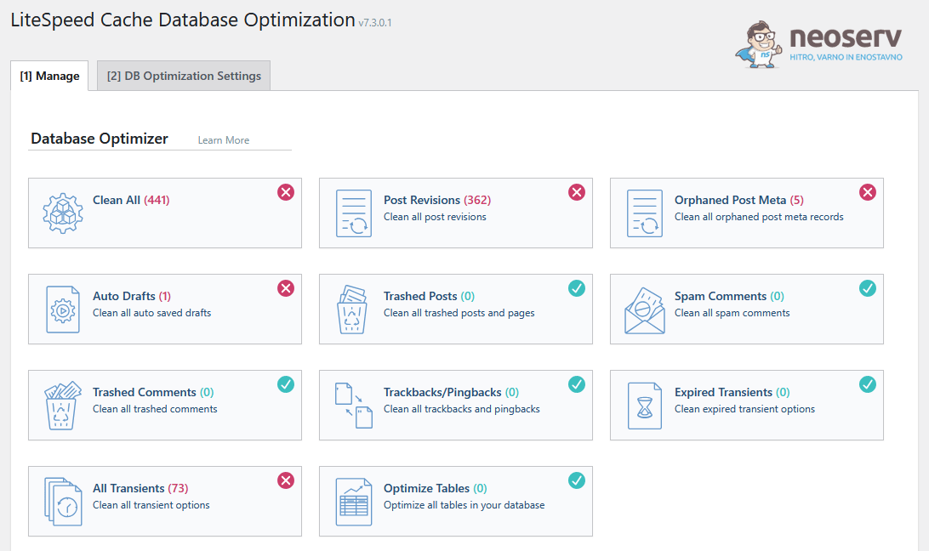Click the All Transients clock icon
Viewport: 929px width, 551px height.
63,502
